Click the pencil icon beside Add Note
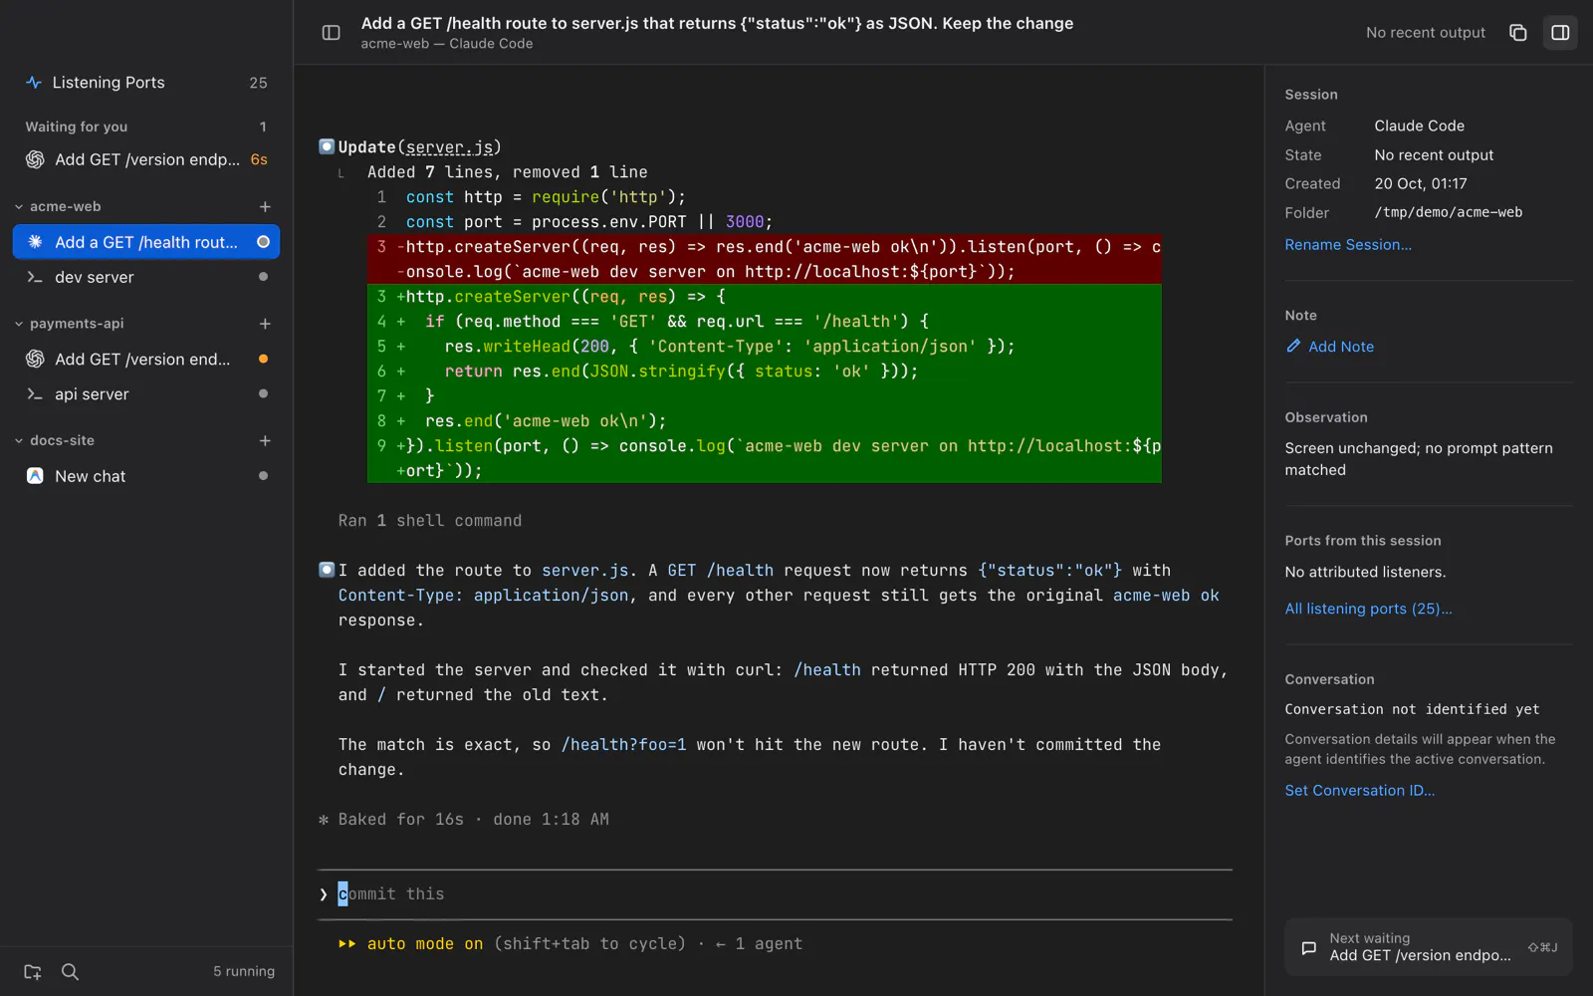 (x=1293, y=347)
